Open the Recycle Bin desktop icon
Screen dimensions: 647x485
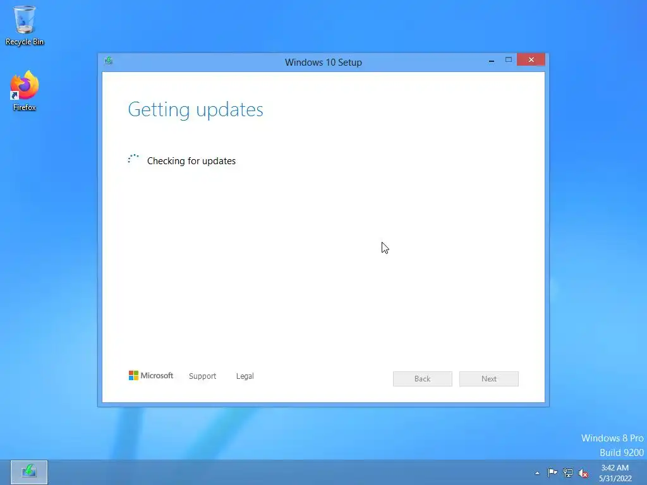pos(25,25)
